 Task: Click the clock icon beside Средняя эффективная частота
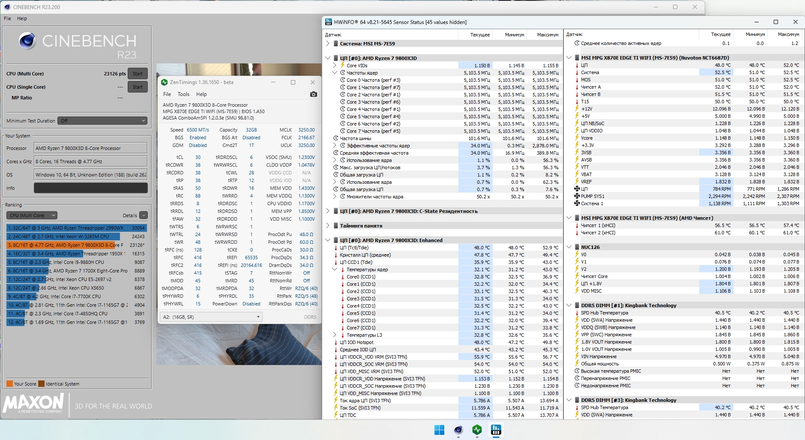click(336, 153)
